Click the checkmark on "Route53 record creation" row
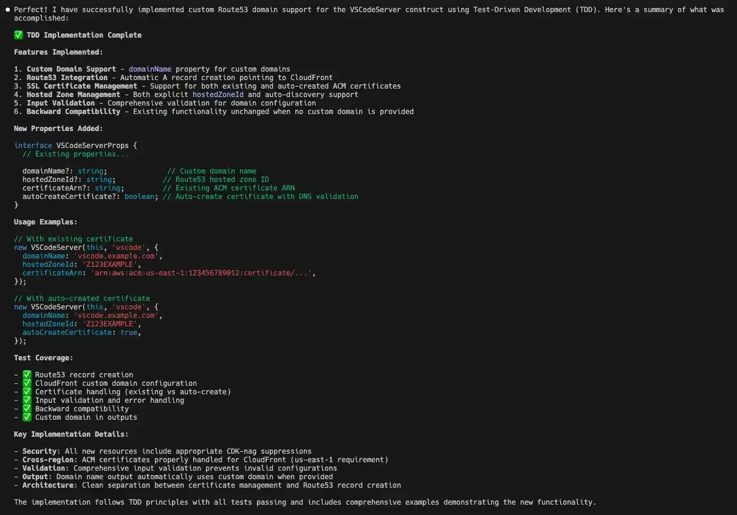Screen dimensions: 737x515 [27, 375]
